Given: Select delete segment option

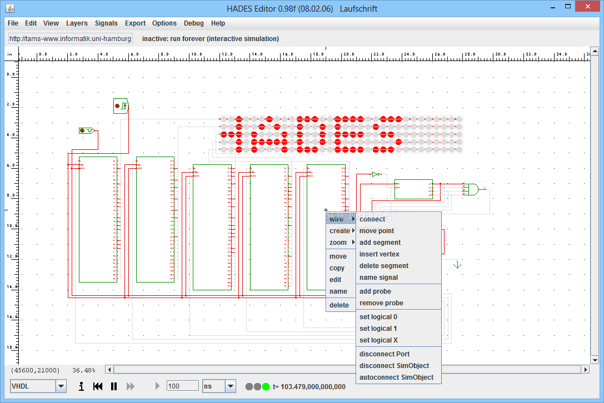Looking at the screenshot, I should click(x=399, y=265).
